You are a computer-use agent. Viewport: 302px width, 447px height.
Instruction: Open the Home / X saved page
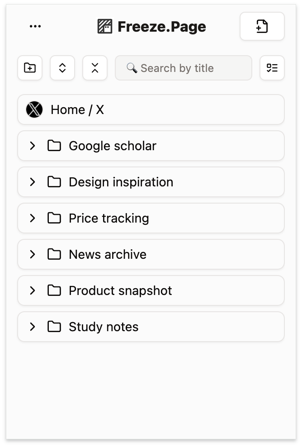tap(77, 109)
